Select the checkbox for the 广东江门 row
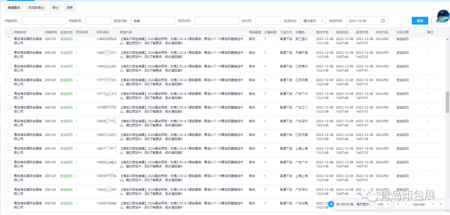Viewport: 450px width, 215px height. click(9, 107)
